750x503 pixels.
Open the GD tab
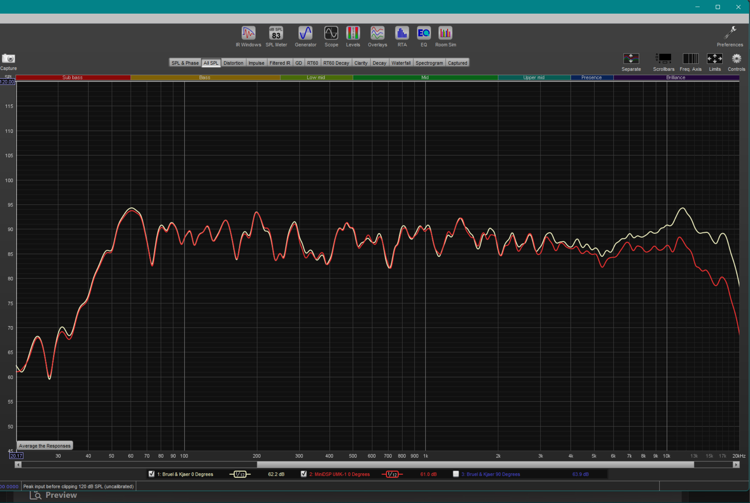[x=299, y=63]
